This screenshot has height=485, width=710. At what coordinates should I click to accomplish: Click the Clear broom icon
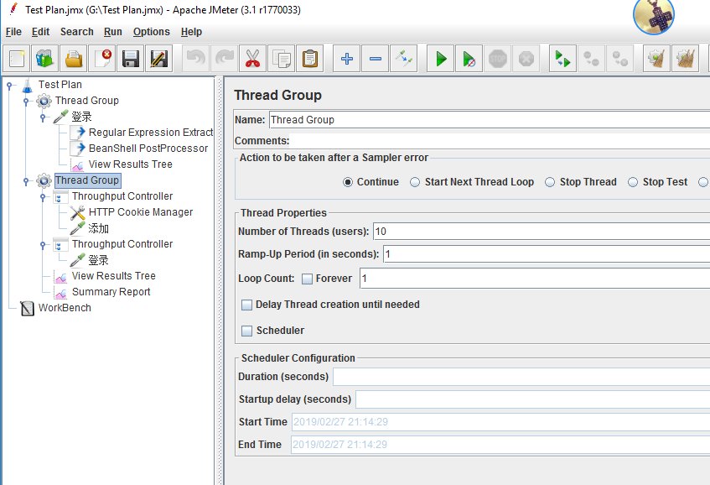[656, 59]
